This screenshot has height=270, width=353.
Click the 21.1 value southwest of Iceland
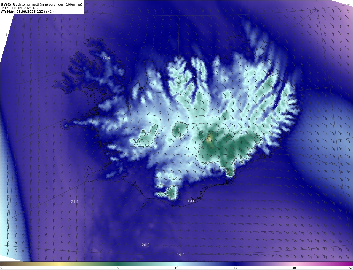pyautogui.click(x=75, y=202)
